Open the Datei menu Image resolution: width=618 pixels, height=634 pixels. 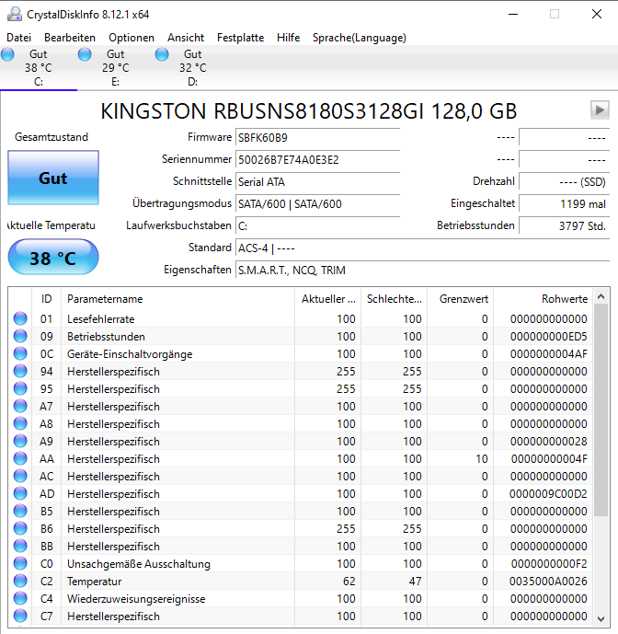coord(19,38)
